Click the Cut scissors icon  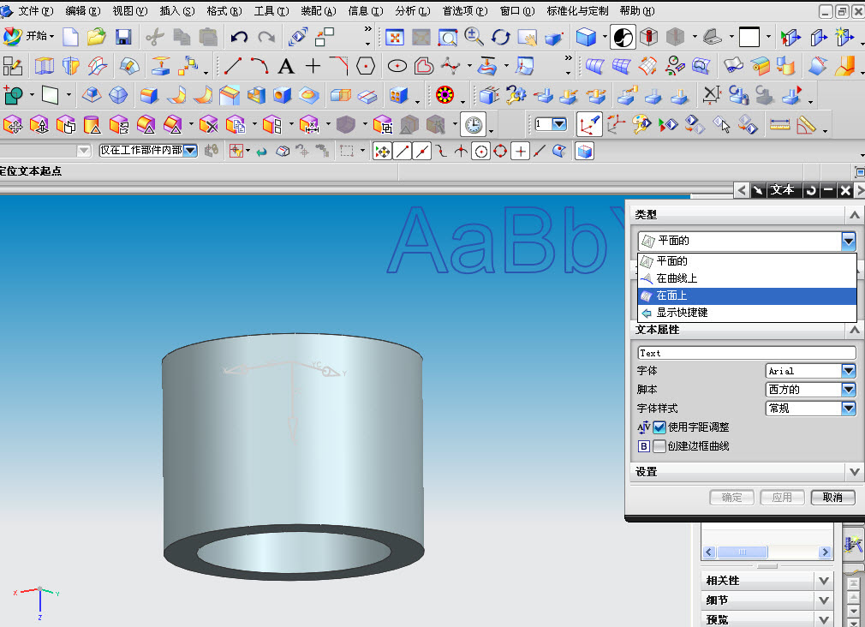(155, 37)
